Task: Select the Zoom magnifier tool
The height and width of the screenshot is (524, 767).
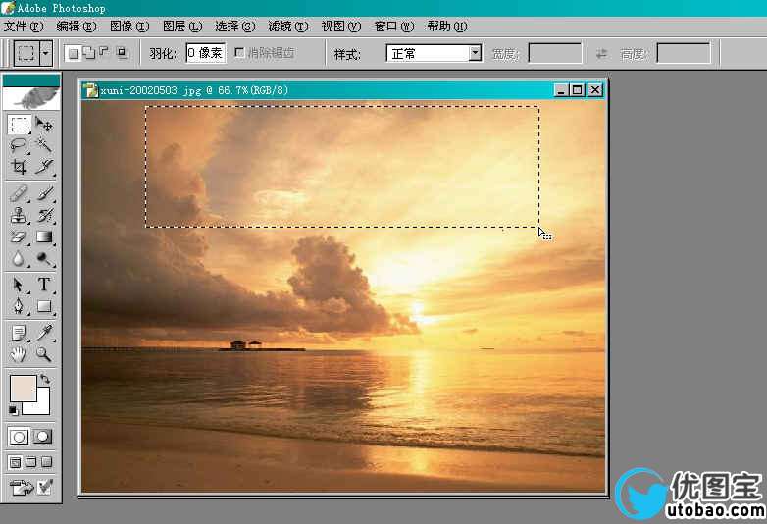Action: (x=44, y=353)
